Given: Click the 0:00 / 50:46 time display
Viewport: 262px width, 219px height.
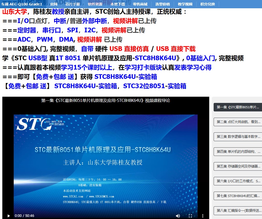Looking at the screenshot, I should coord(24,216).
